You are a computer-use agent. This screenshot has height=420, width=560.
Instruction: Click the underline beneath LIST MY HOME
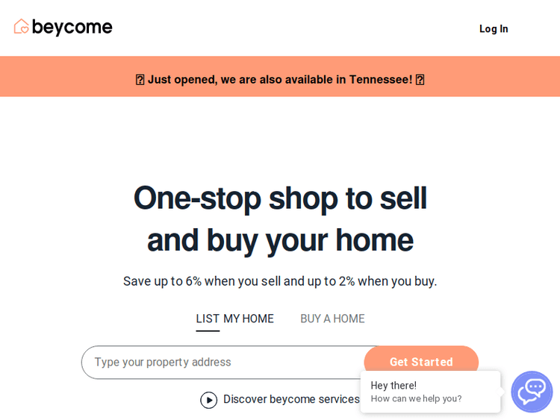(x=208, y=331)
